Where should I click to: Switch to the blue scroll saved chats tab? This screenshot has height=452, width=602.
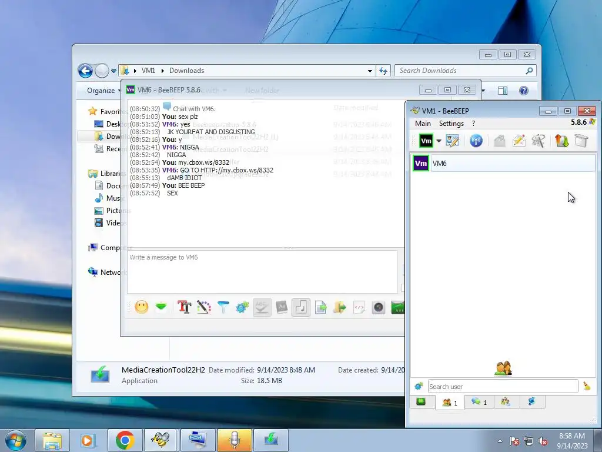tap(531, 402)
